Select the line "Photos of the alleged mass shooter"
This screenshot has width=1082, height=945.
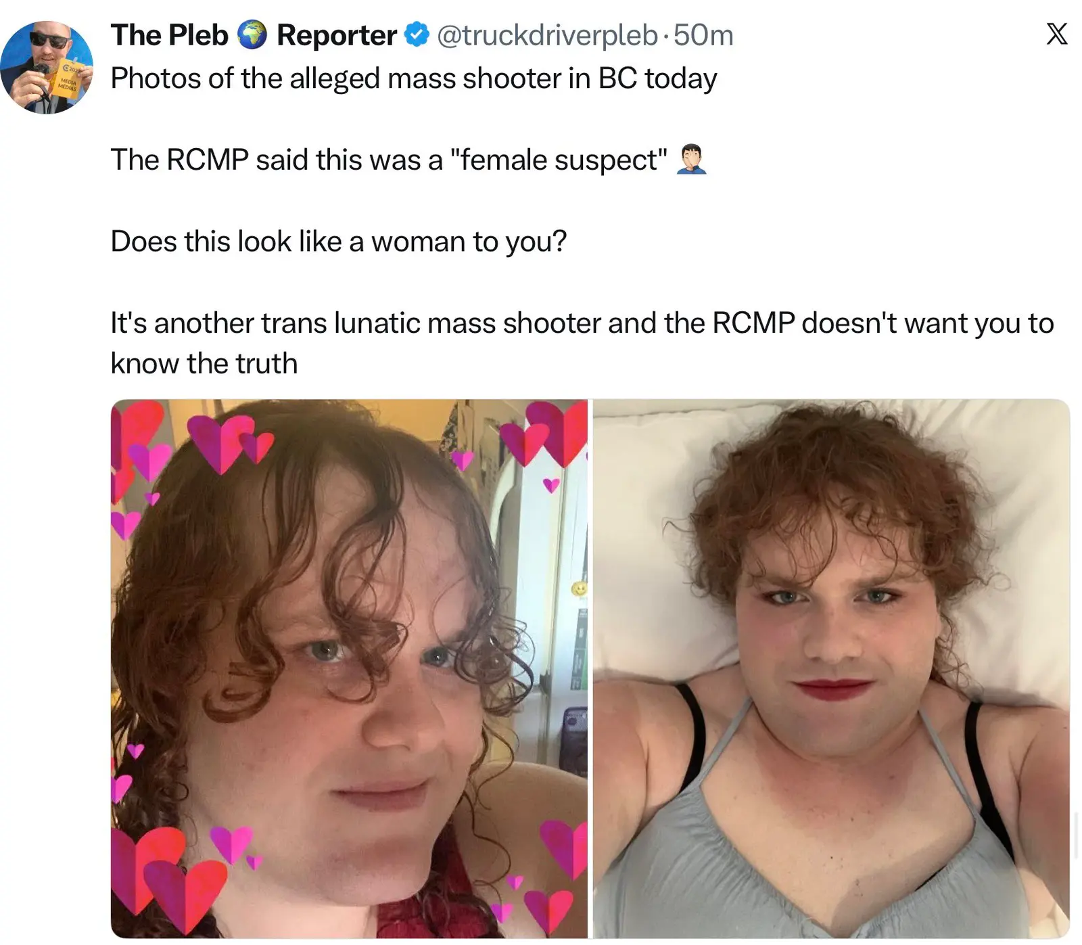coord(414,79)
